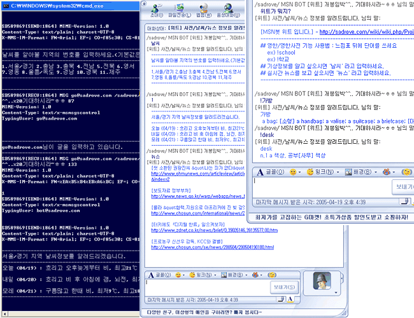This screenshot has width=414, height=318.
Task: Open the chosun.com/se/news link
Action: (213, 247)
